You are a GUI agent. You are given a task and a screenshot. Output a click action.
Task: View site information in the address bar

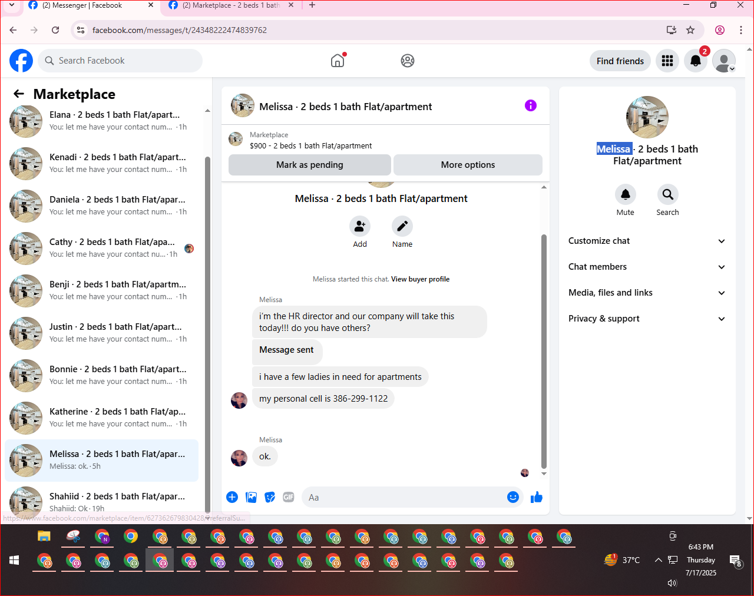[x=81, y=30]
